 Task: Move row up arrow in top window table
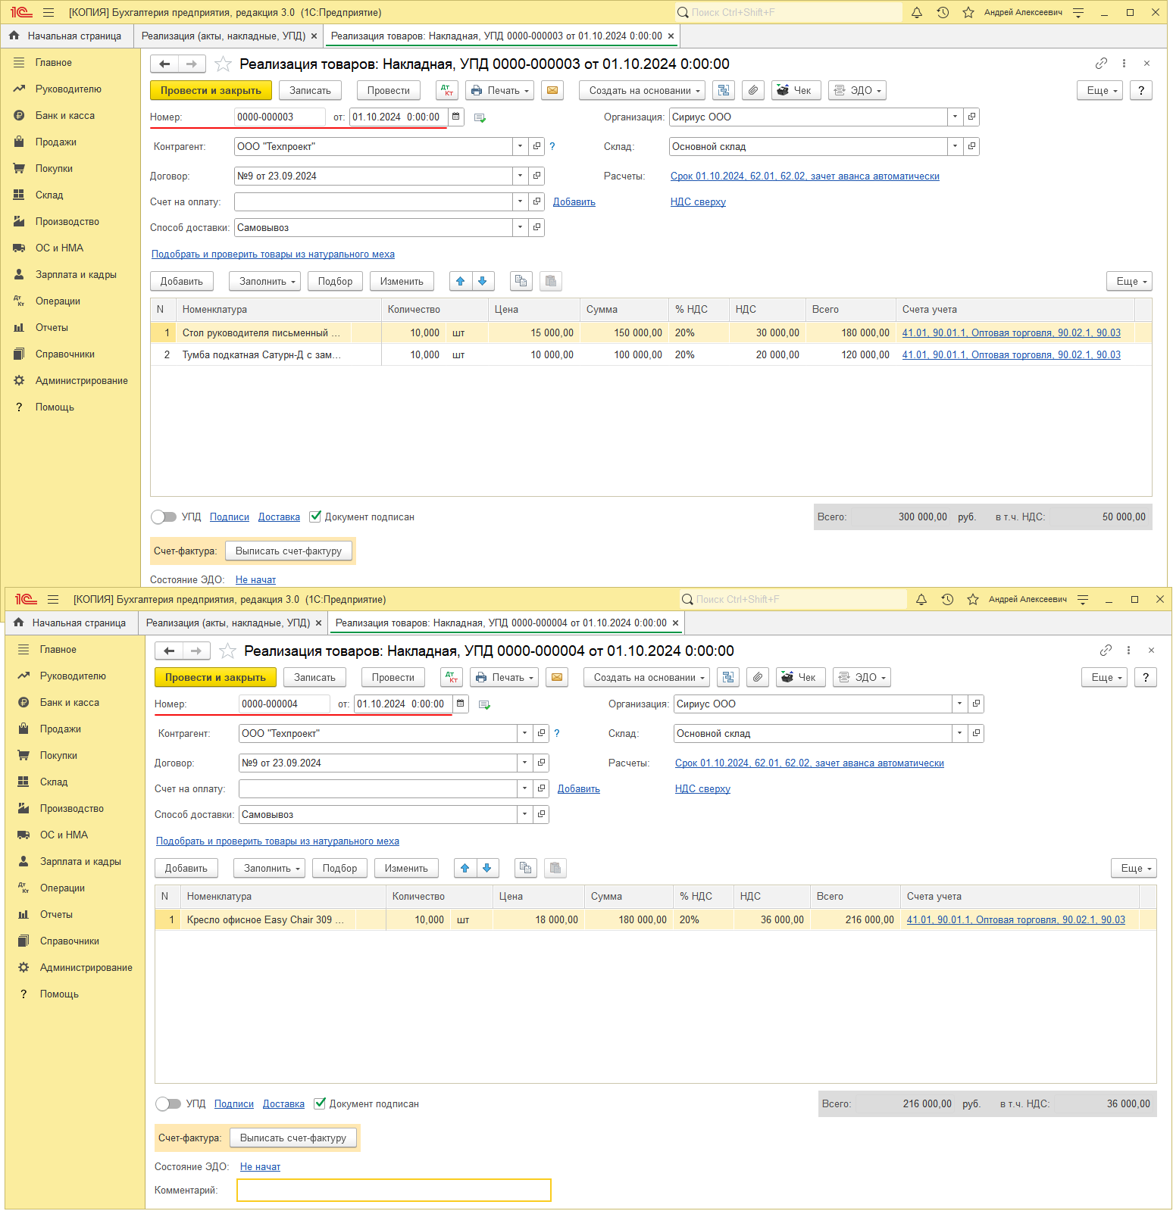tap(461, 281)
